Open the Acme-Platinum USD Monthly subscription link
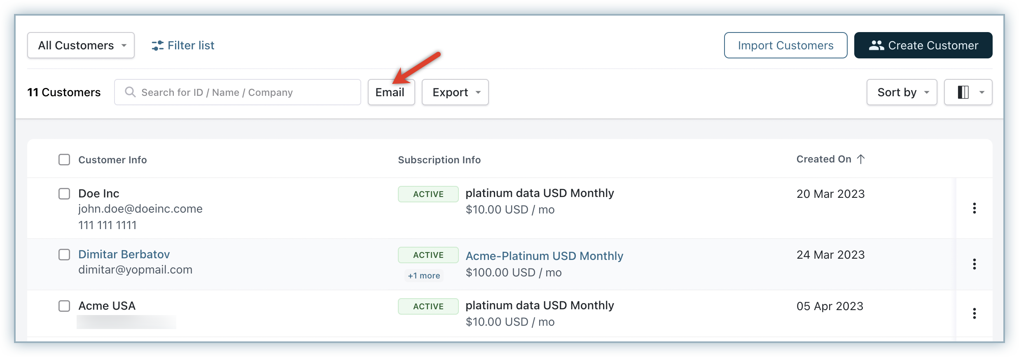The height and width of the screenshot is (357, 1019). tap(544, 256)
